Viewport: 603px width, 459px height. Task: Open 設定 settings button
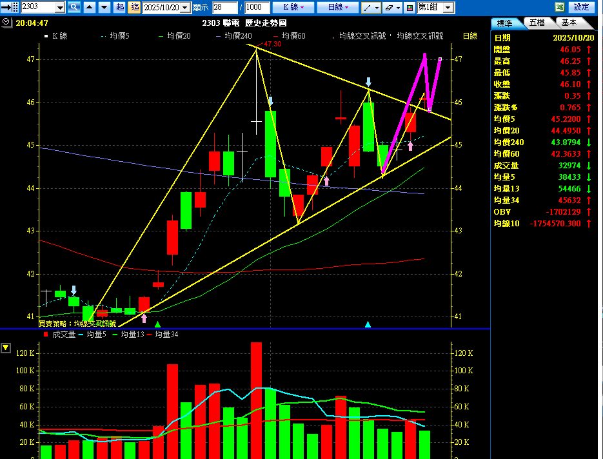(581, 7)
